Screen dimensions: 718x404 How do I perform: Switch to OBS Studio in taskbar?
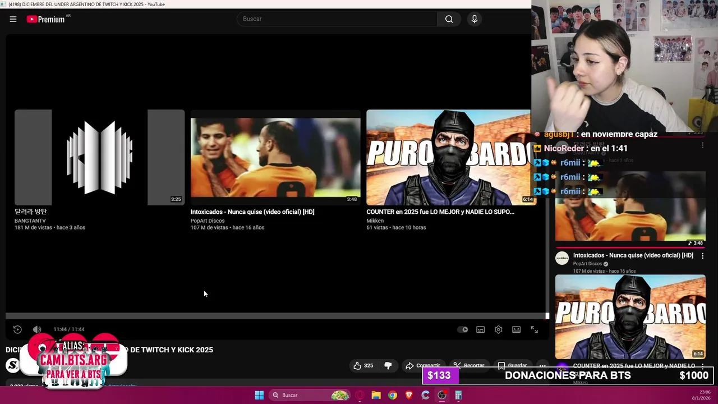point(442,395)
